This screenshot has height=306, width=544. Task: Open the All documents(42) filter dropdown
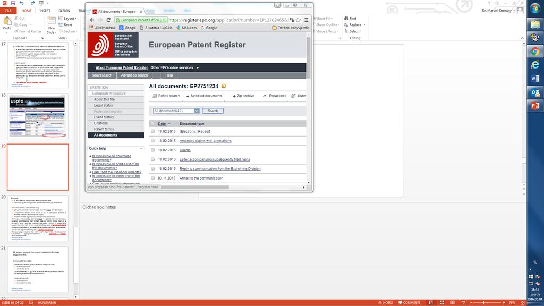(x=176, y=110)
